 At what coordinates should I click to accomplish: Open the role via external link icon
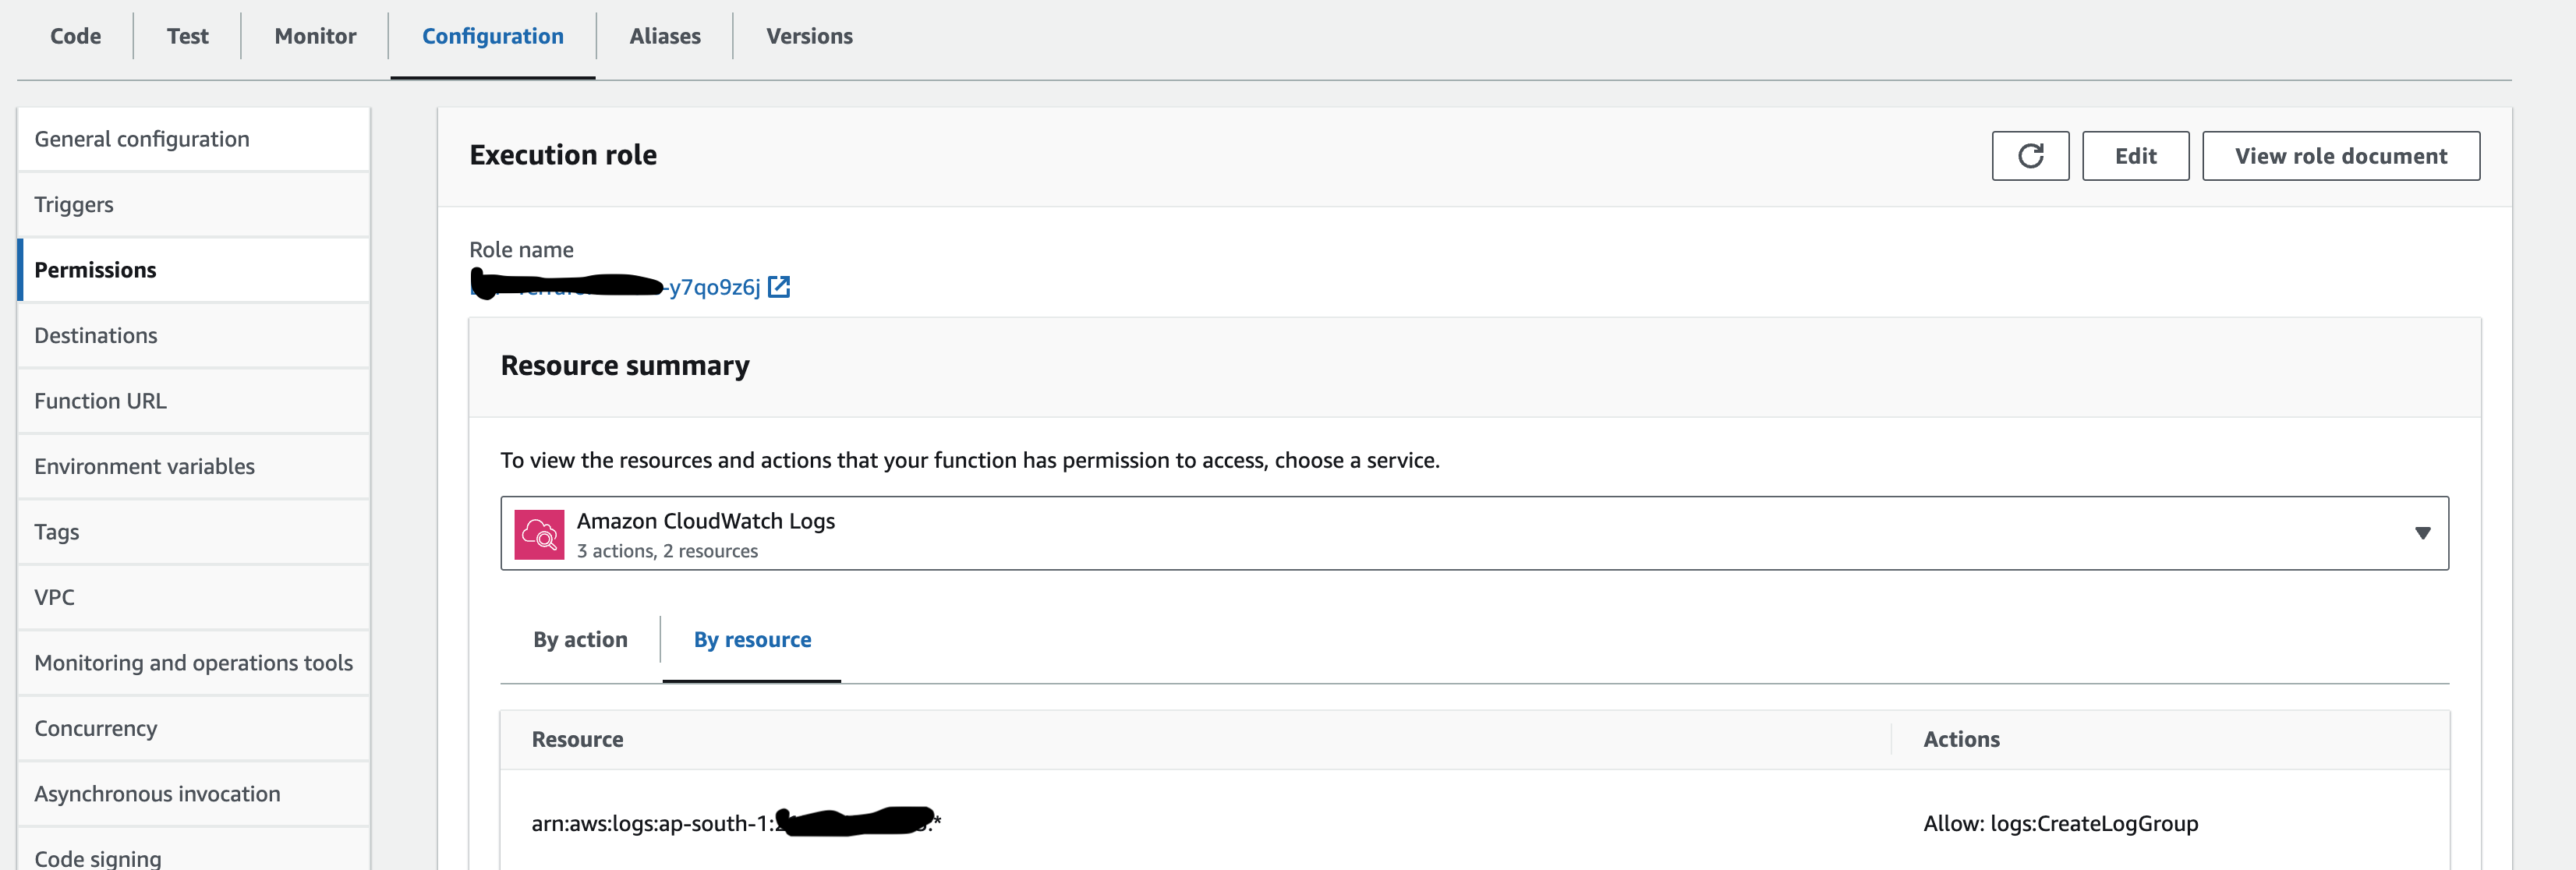click(780, 287)
